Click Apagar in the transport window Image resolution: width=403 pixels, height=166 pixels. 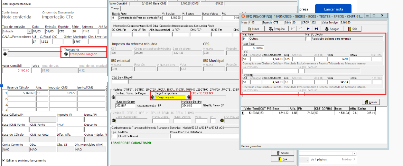282,153
